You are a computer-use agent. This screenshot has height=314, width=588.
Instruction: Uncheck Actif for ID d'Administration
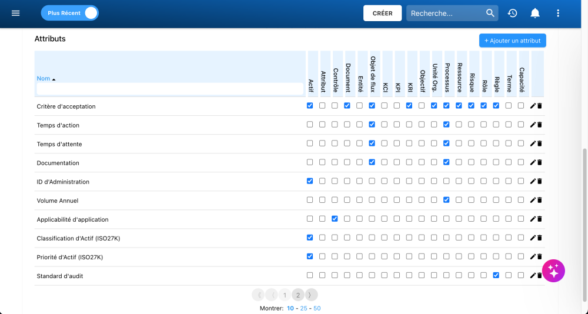310,181
